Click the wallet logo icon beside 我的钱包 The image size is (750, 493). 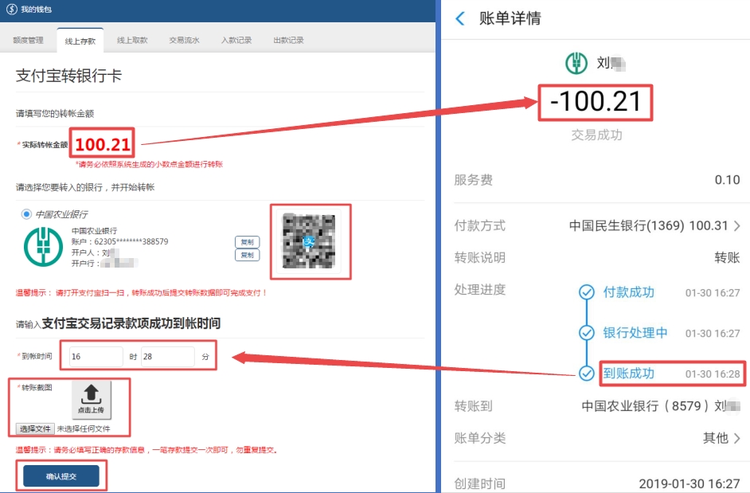coord(11,9)
